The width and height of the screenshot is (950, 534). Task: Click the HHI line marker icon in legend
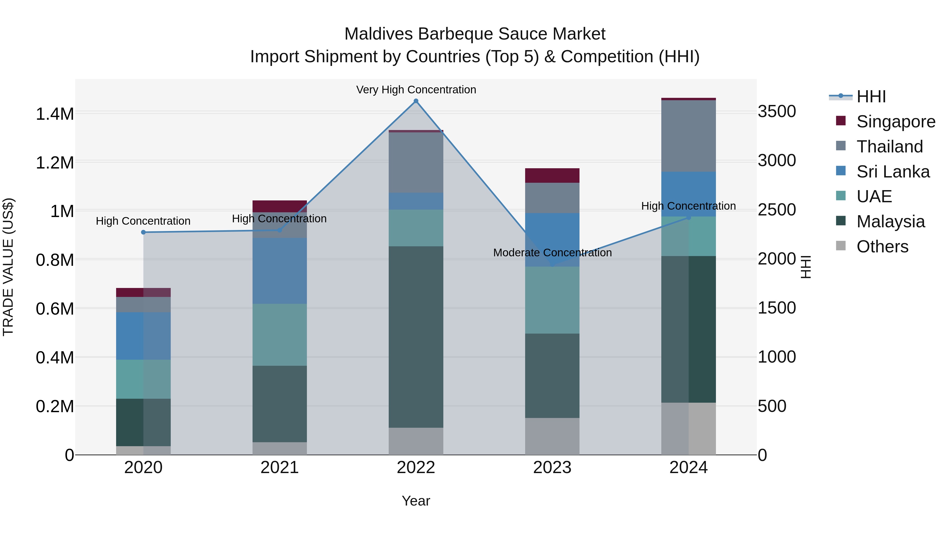pyautogui.click(x=841, y=96)
